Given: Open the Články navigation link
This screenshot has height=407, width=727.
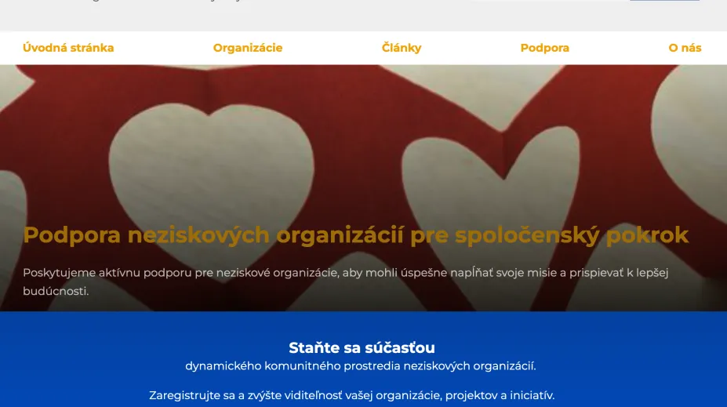Looking at the screenshot, I should point(402,48).
